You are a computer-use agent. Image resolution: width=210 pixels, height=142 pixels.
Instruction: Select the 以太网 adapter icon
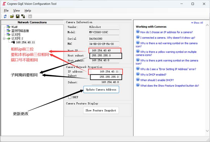[8, 34]
